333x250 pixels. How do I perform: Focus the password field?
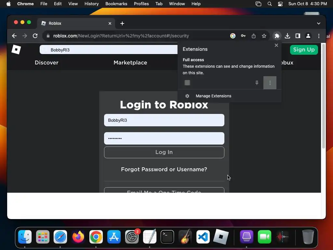164,138
